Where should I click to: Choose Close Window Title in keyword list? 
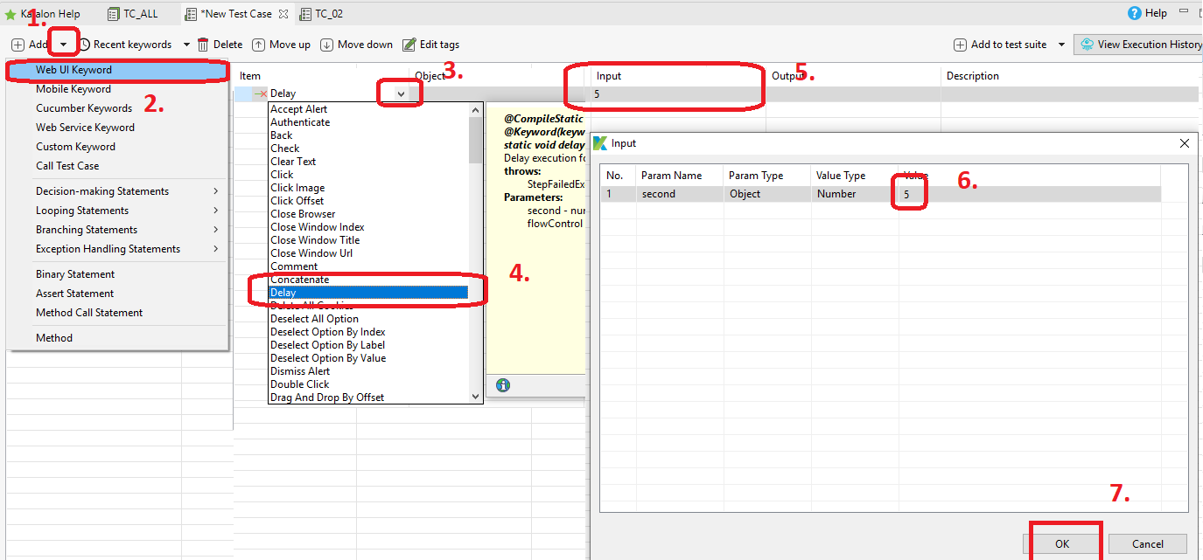(368, 240)
